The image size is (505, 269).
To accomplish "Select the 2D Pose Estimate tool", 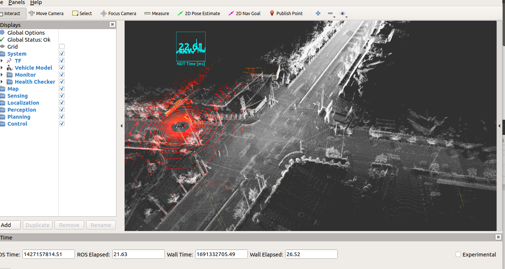I will point(199,13).
